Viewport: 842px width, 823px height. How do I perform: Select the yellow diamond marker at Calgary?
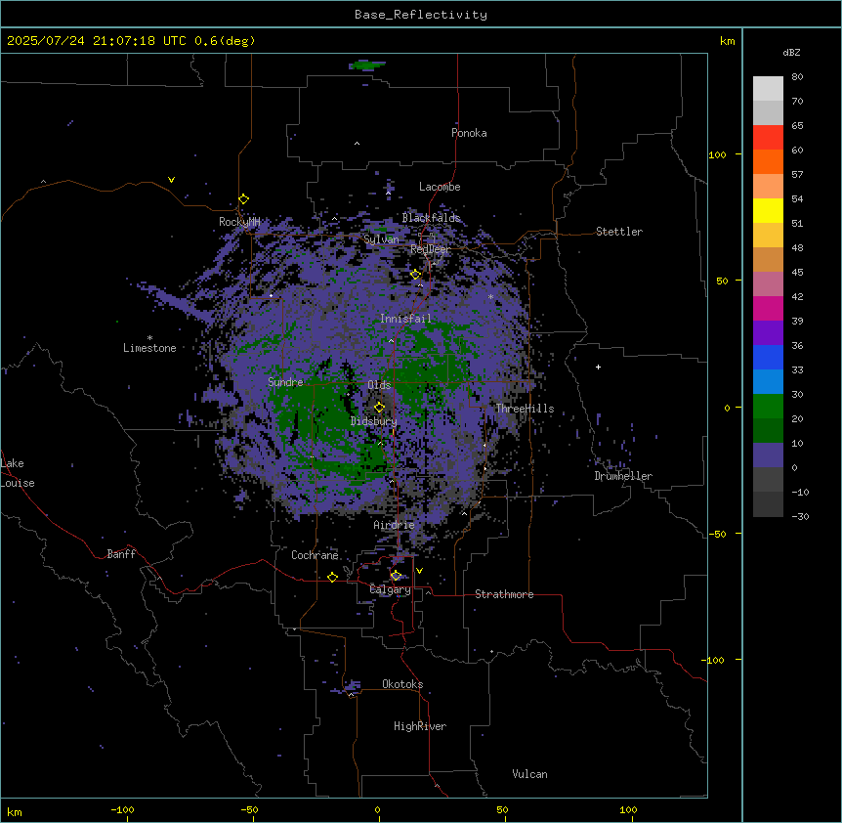(396, 576)
